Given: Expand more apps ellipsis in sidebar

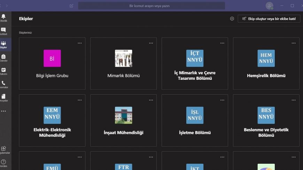Looking at the screenshot, I should click(x=3, y=111).
